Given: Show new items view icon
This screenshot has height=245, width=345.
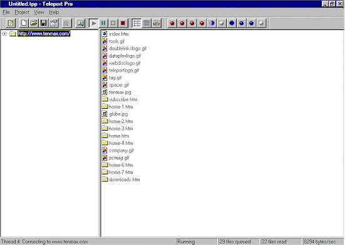Looking at the screenshot, I should (x=157, y=23).
